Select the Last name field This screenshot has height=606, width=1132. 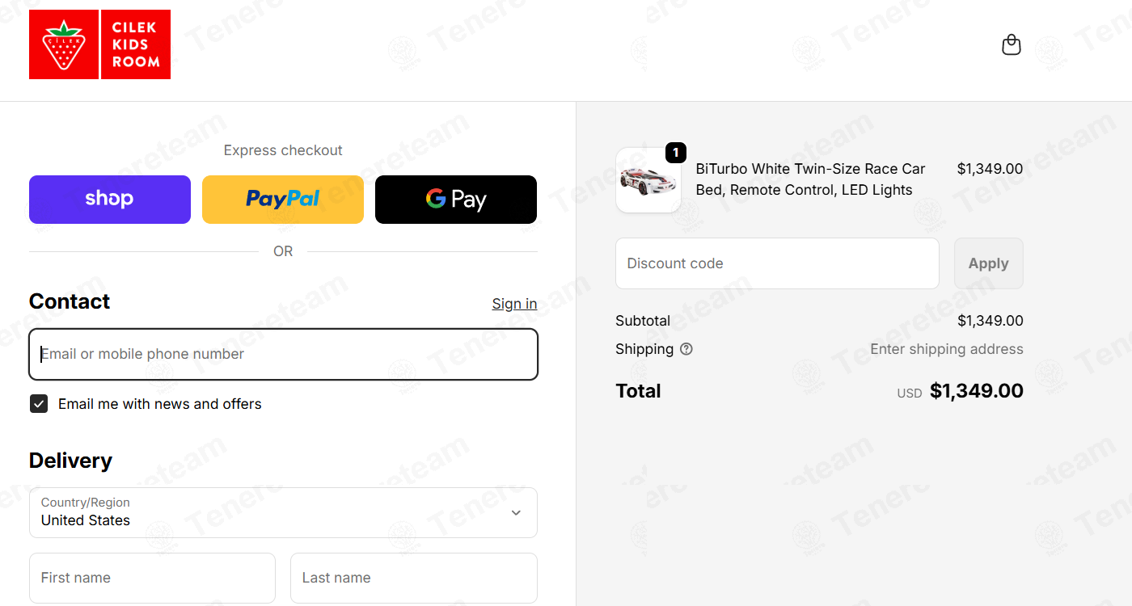tap(414, 578)
